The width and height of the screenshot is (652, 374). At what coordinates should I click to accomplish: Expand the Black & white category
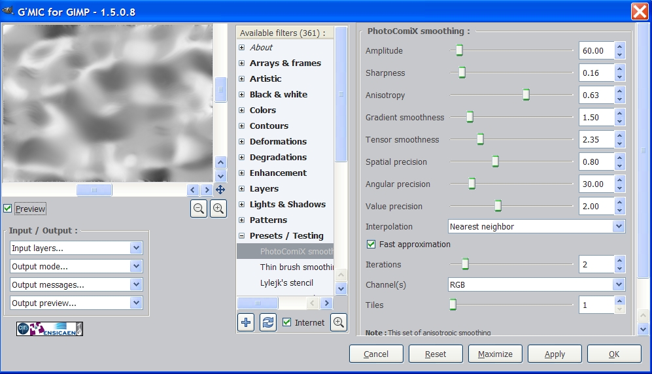(241, 94)
